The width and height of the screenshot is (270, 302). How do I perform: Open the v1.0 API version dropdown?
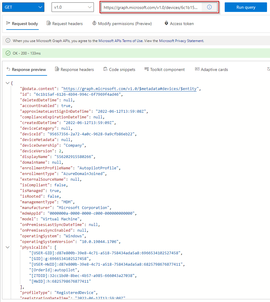point(72,7)
